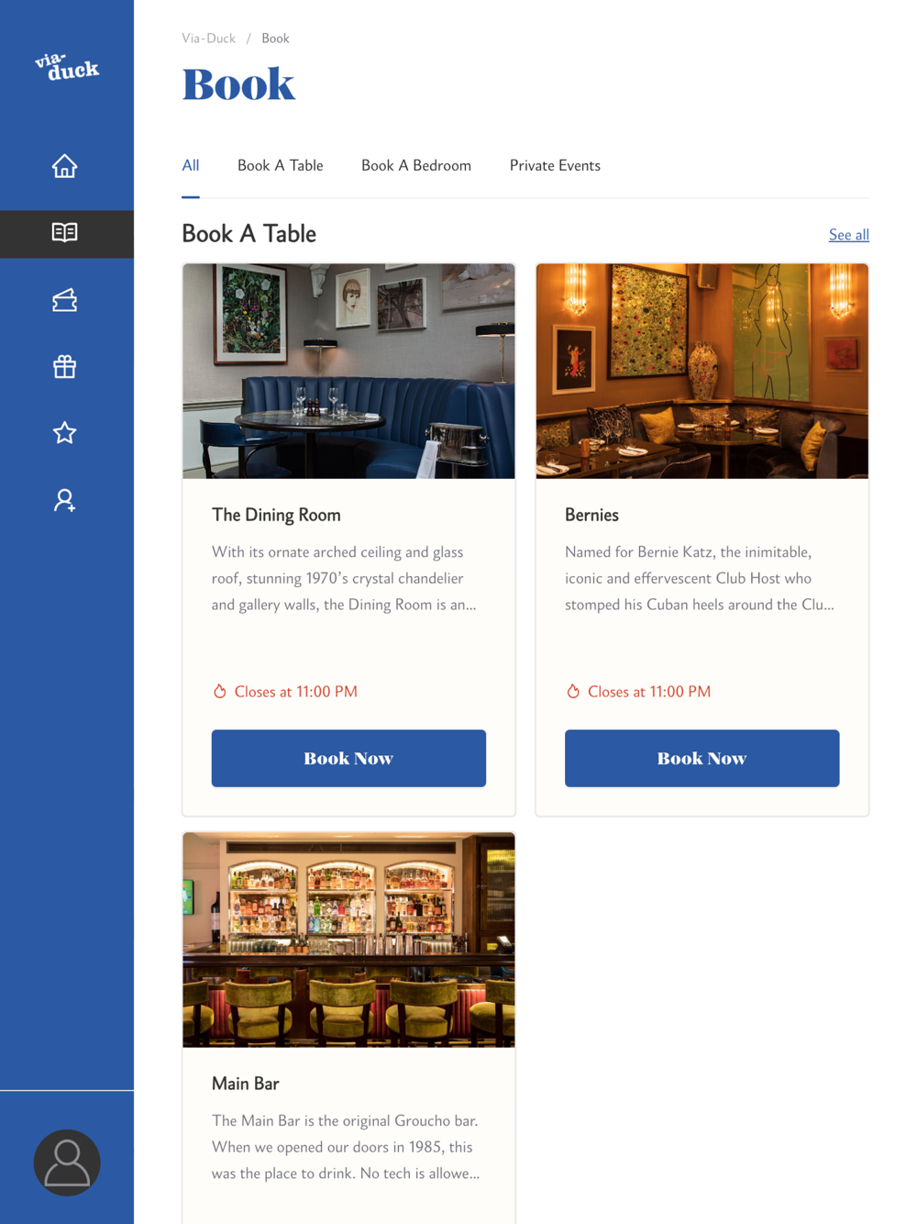Select the open book icon in sidebar

tap(64, 233)
